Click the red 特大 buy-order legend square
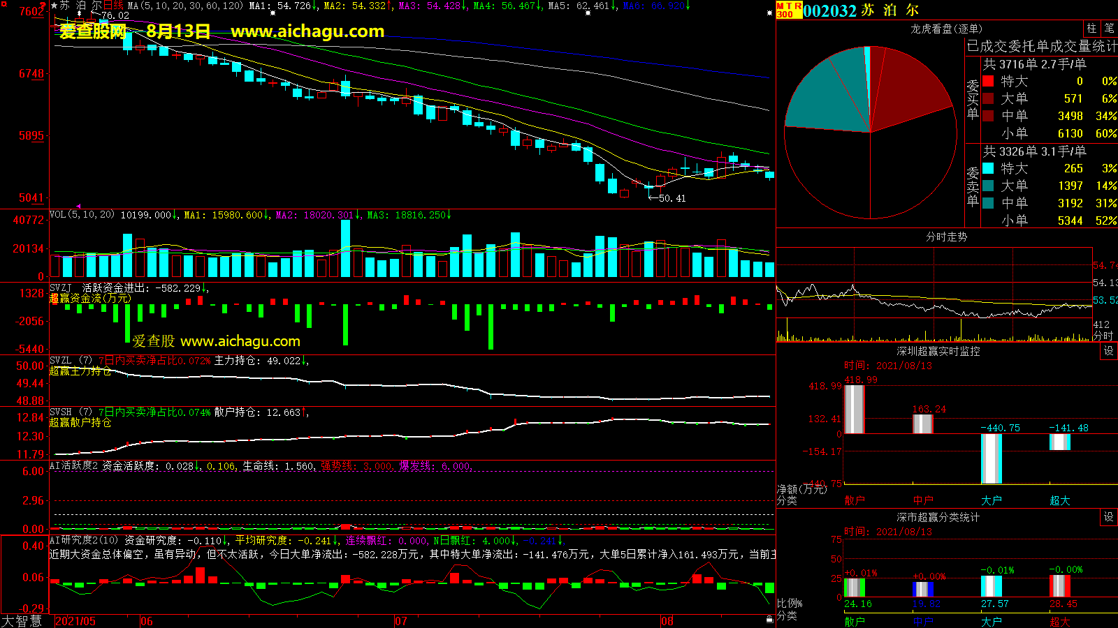 [x=988, y=81]
